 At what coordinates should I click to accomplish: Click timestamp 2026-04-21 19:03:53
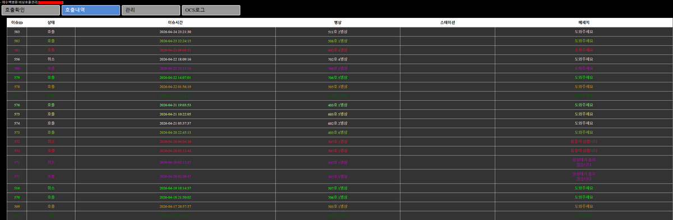(x=176, y=105)
